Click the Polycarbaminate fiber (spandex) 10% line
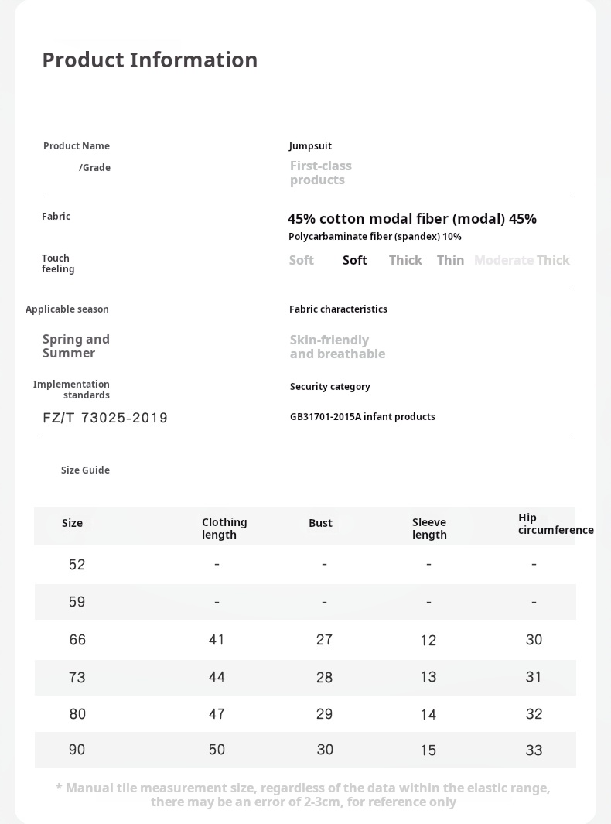This screenshot has height=824, width=611. (374, 237)
